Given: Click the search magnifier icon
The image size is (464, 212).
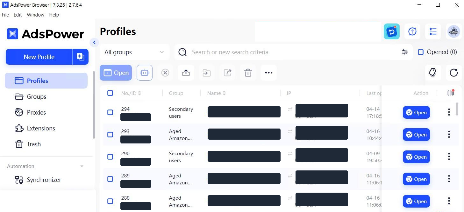Looking at the screenshot, I should [182, 52].
